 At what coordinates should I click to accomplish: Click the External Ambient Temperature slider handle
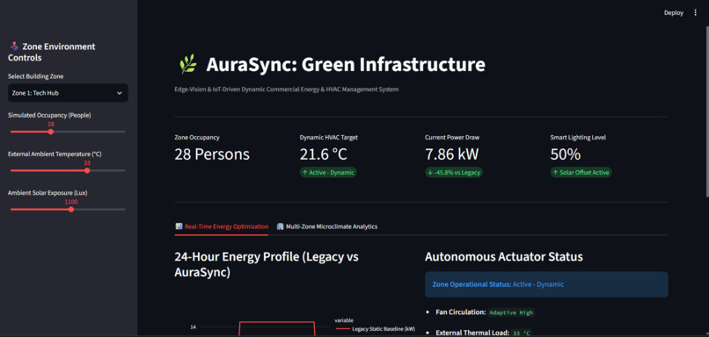tap(87, 170)
